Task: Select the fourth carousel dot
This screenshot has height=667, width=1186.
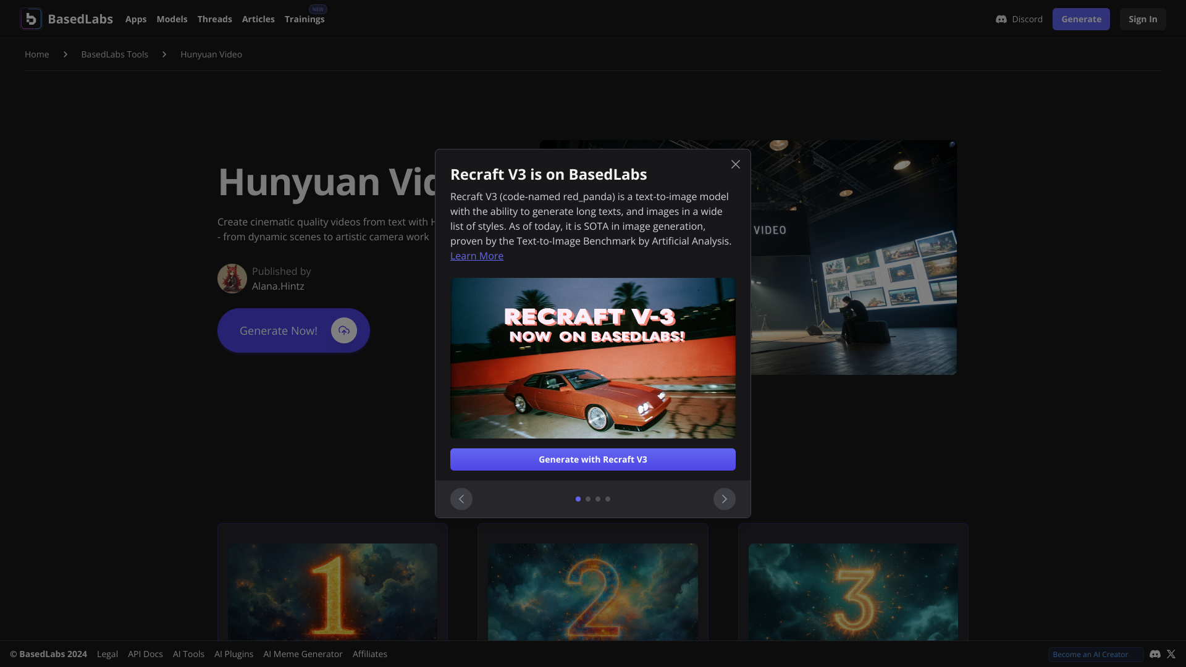Action: pyautogui.click(x=608, y=499)
